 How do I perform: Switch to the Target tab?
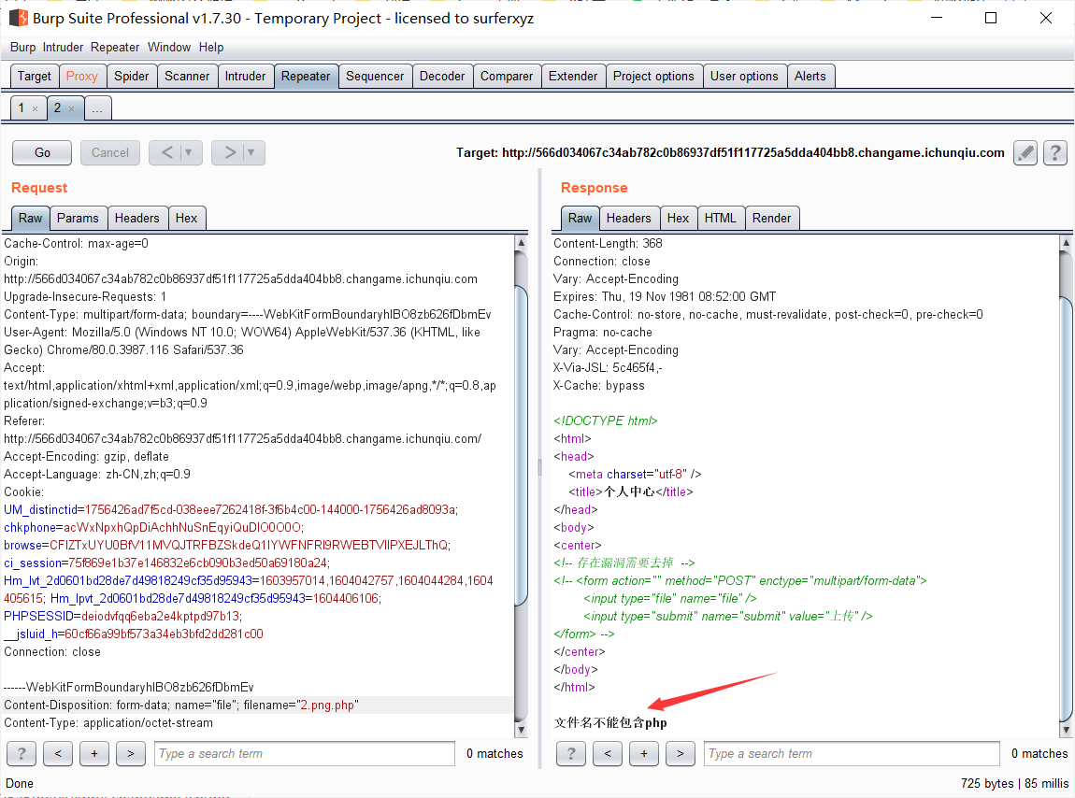pyautogui.click(x=35, y=76)
